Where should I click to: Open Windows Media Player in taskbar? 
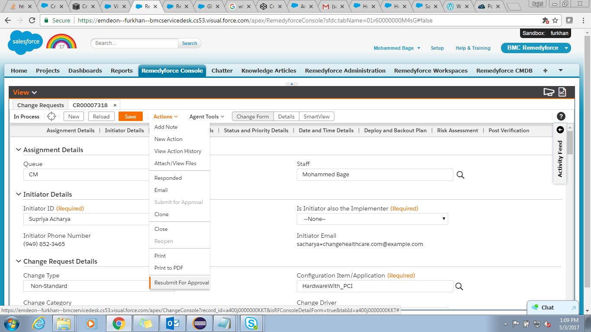[91, 323]
